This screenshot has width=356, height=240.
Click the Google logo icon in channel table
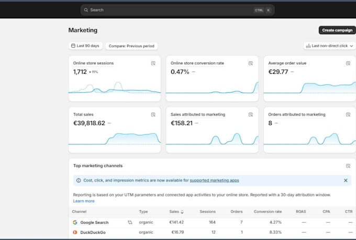(75, 222)
